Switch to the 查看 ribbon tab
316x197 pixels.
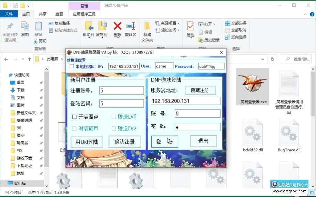pyautogui.click(x=59, y=14)
